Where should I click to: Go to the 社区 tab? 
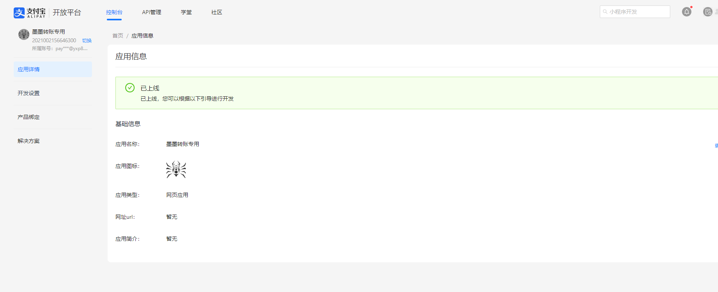point(217,12)
